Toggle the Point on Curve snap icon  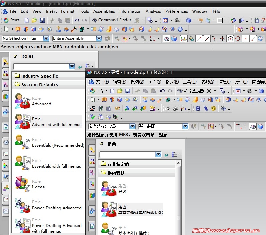tap(253, 39)
